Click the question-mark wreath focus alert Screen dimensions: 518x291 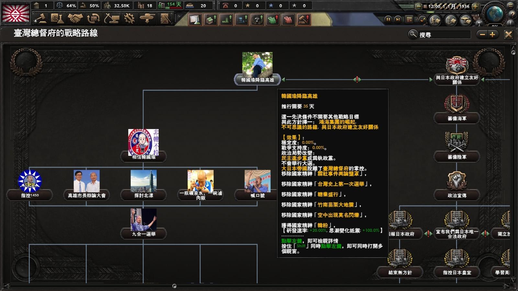click(257, 20)
